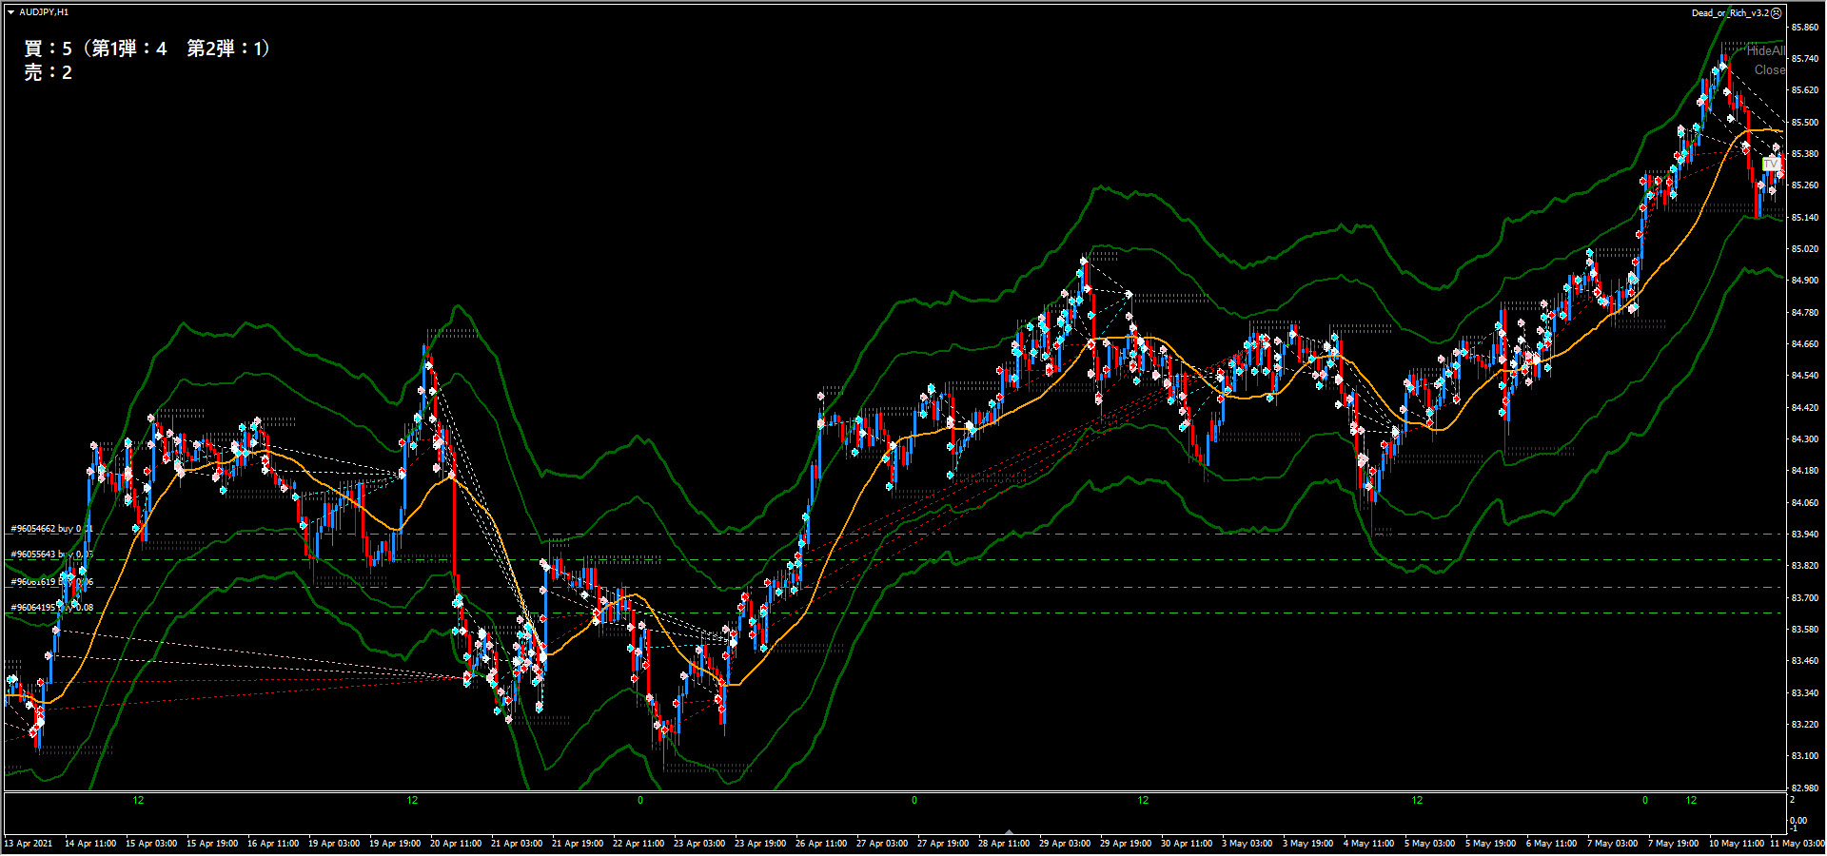The width and height of the screenshot is (1827, 856).
Task: Click the 0,00 indicator sub-window scale value
Action: click(x=1798, y=821)
